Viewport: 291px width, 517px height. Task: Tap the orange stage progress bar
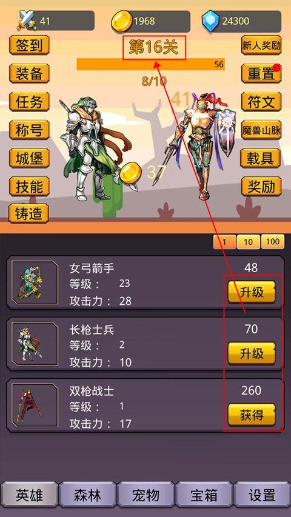click(150, 64)
